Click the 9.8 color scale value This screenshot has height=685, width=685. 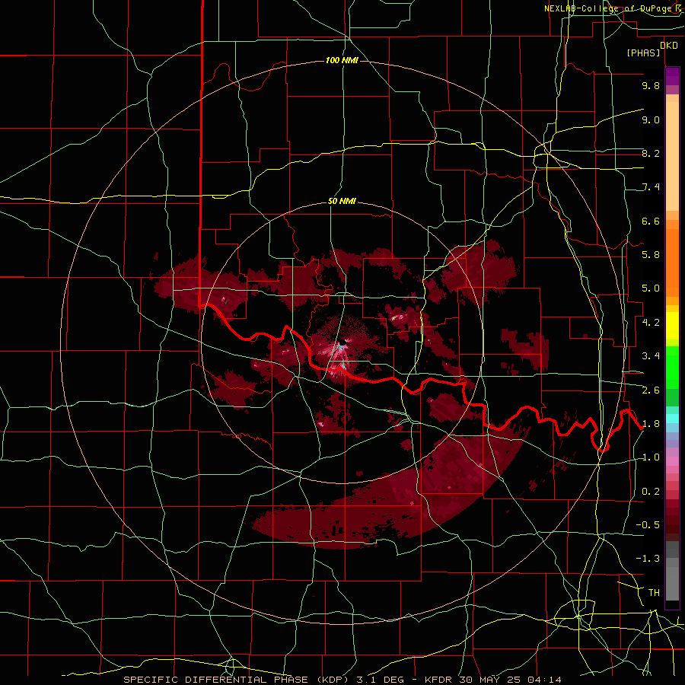pos(651,85)
